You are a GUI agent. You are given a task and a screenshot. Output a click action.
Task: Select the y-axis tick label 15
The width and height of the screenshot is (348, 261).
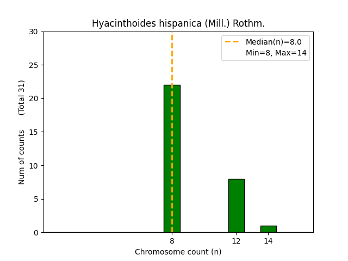pos(34,132)
